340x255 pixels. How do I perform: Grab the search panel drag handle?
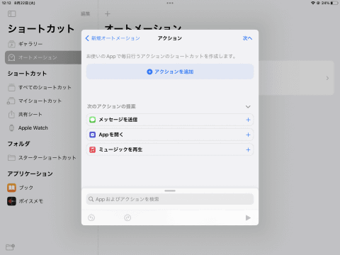(170, 191)
